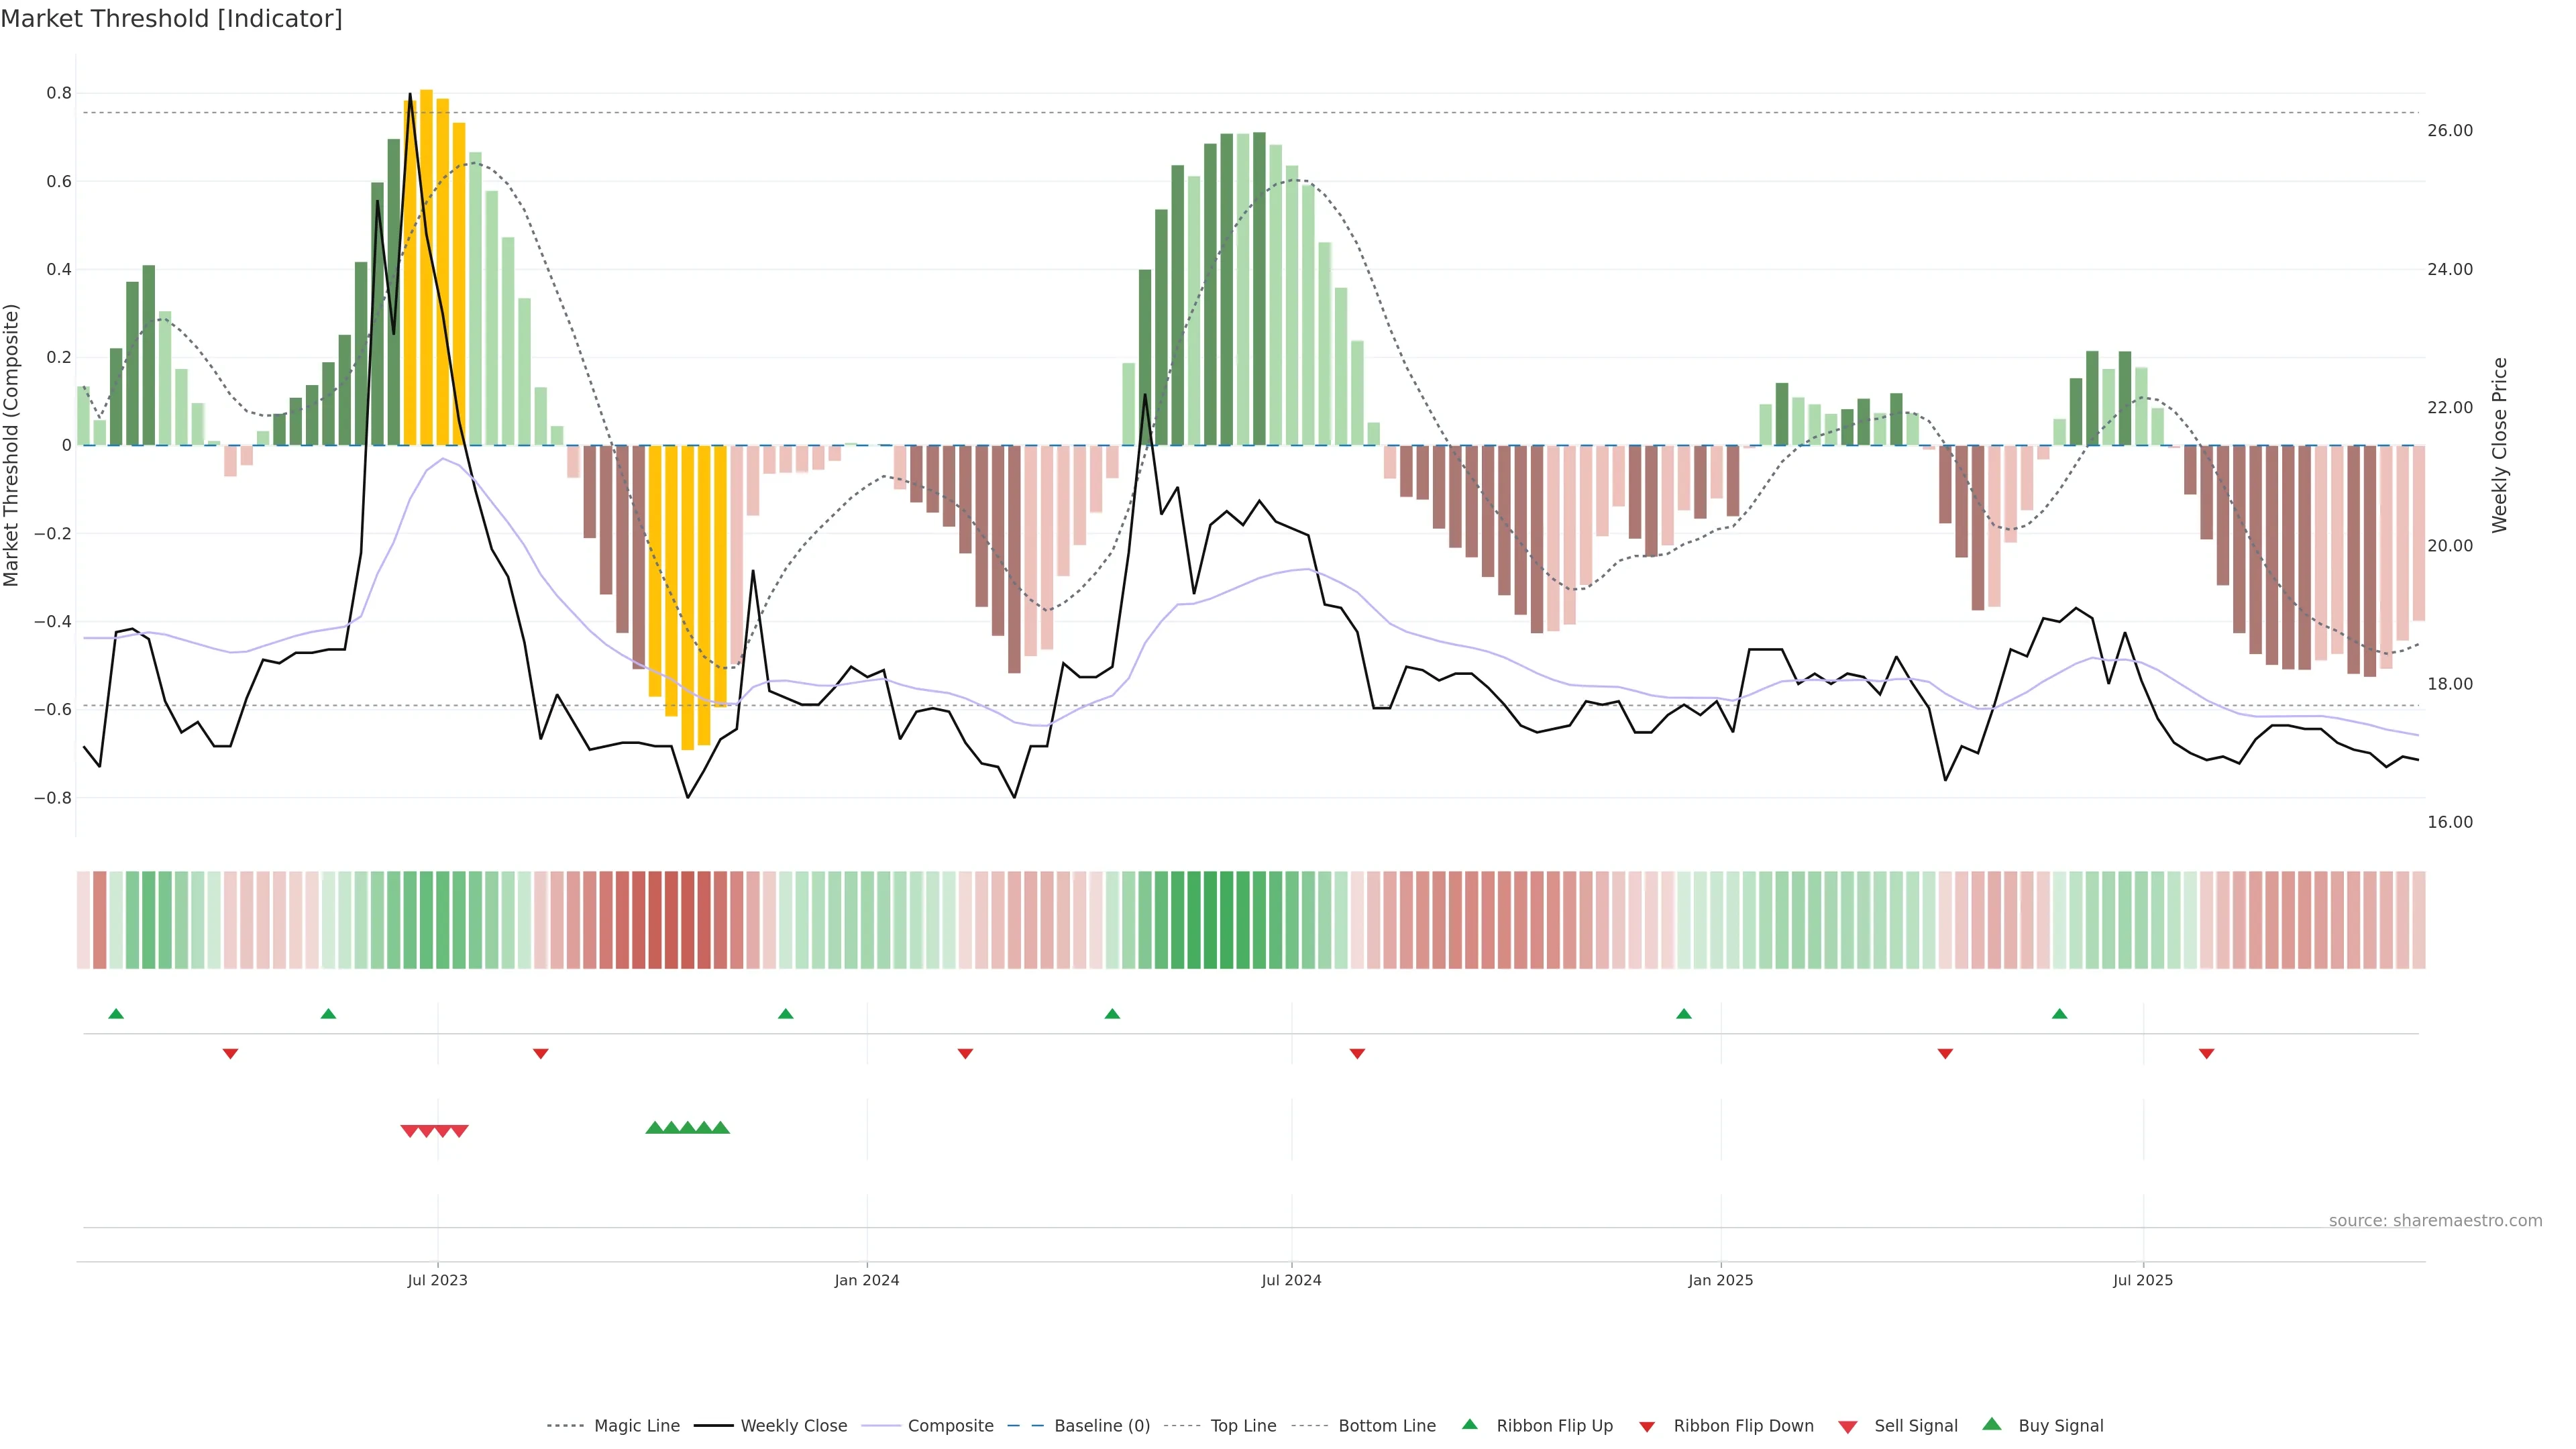The image size is (2576, 1449).
Task: Click the Market Threshold [Indicator] chart title
Action: [x=171, y=19]
